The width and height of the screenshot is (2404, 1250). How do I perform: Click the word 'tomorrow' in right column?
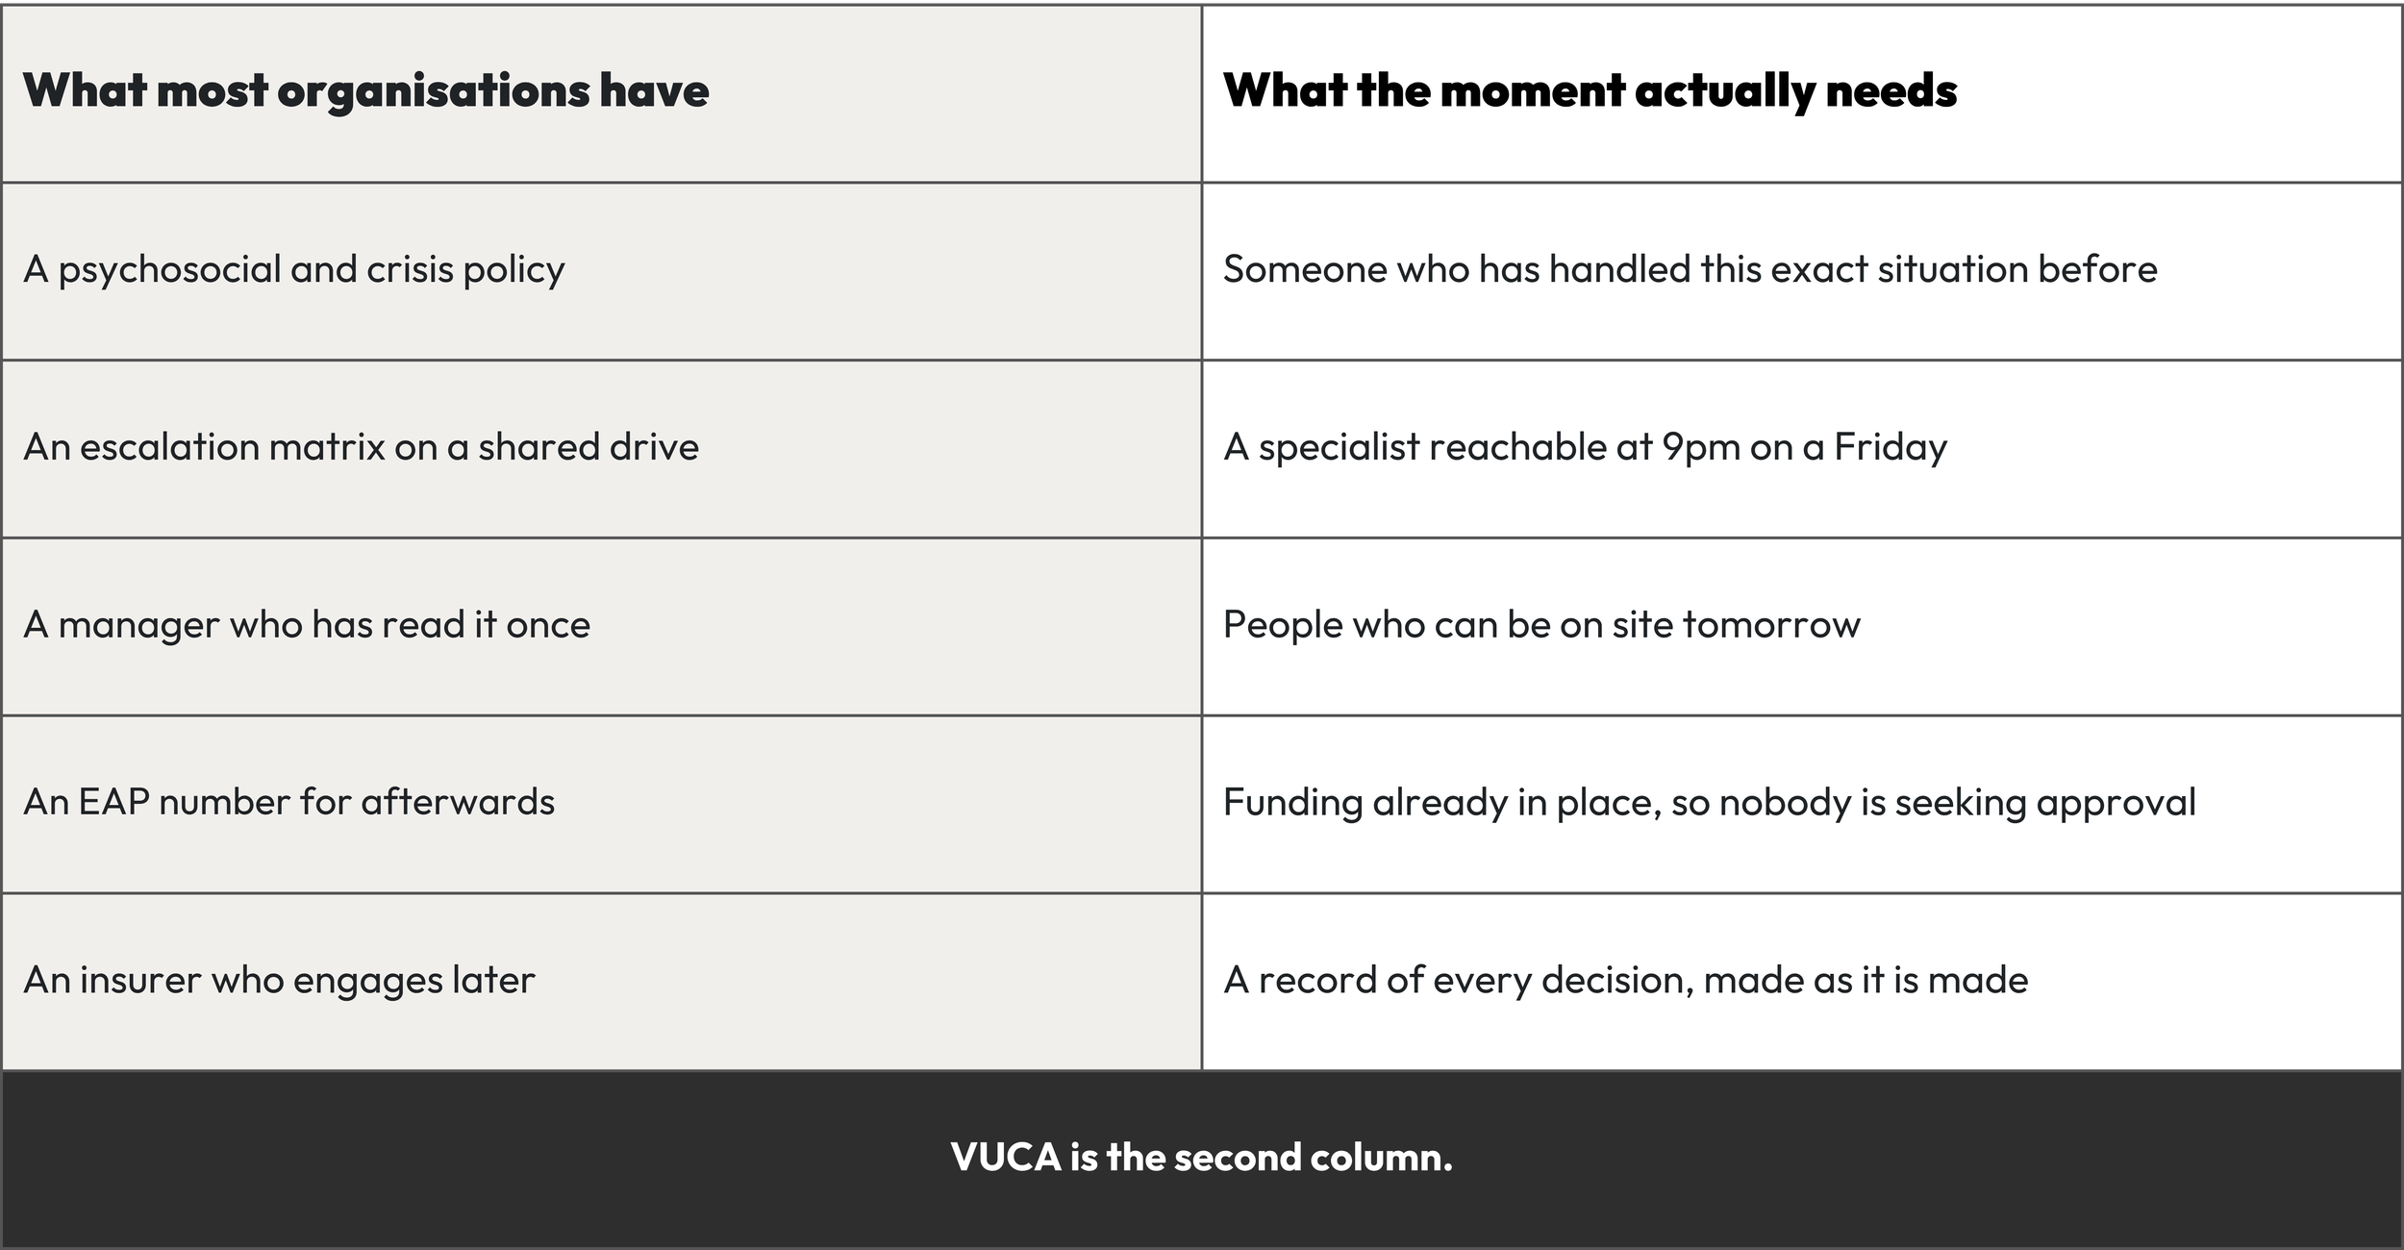coord(1771,626)
